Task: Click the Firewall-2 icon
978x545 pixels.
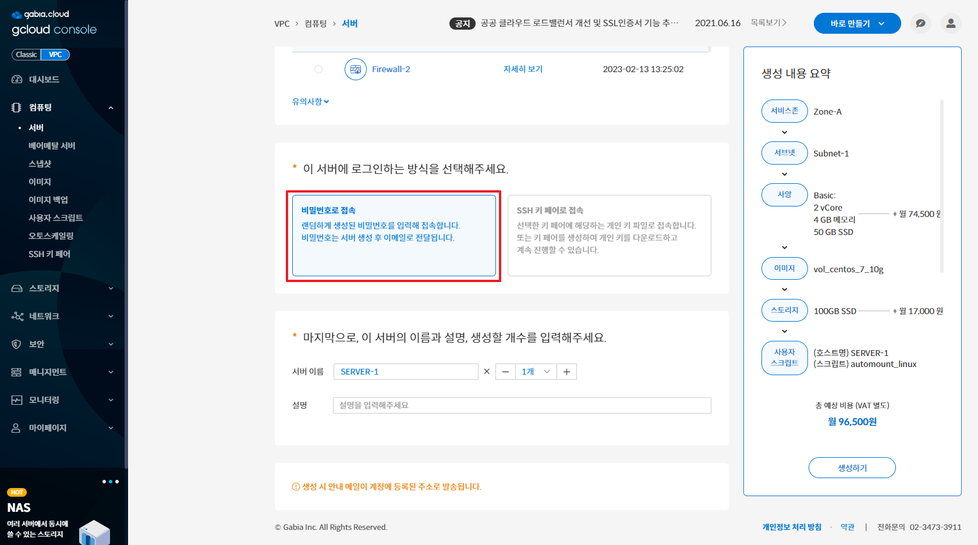Action: (356, 69)
